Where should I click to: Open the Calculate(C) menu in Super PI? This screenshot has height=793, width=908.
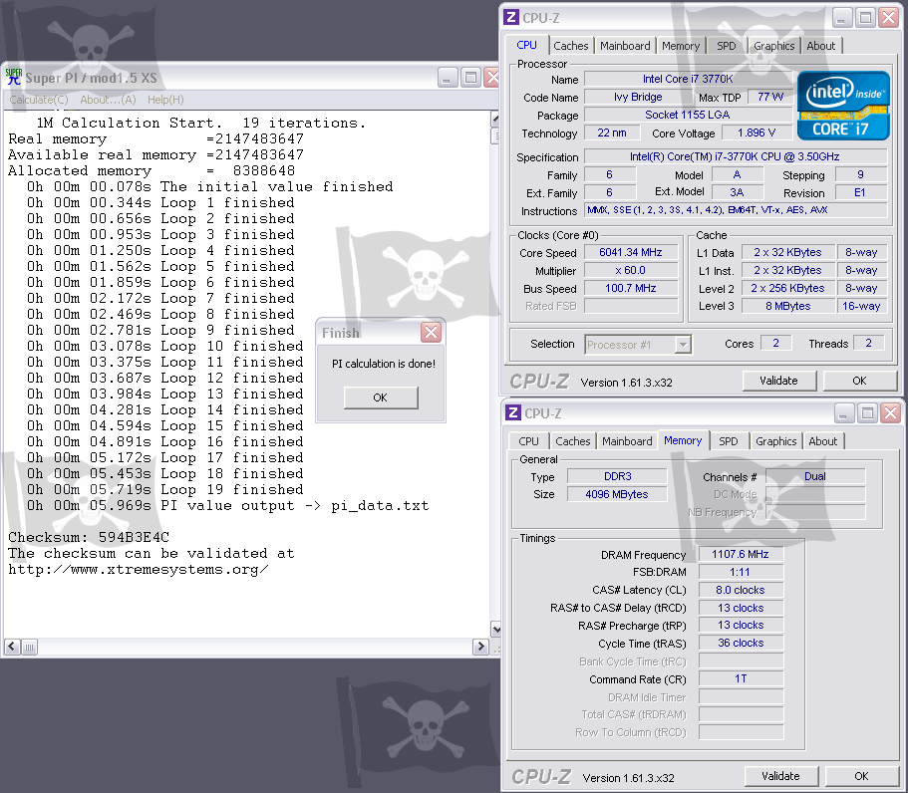point(38,100)
